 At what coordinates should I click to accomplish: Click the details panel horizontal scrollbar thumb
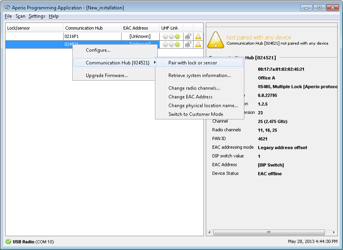point(269,232)
